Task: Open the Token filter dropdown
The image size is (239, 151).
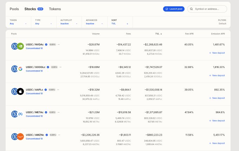Action: pyautogui.click(x=18, y=22)
